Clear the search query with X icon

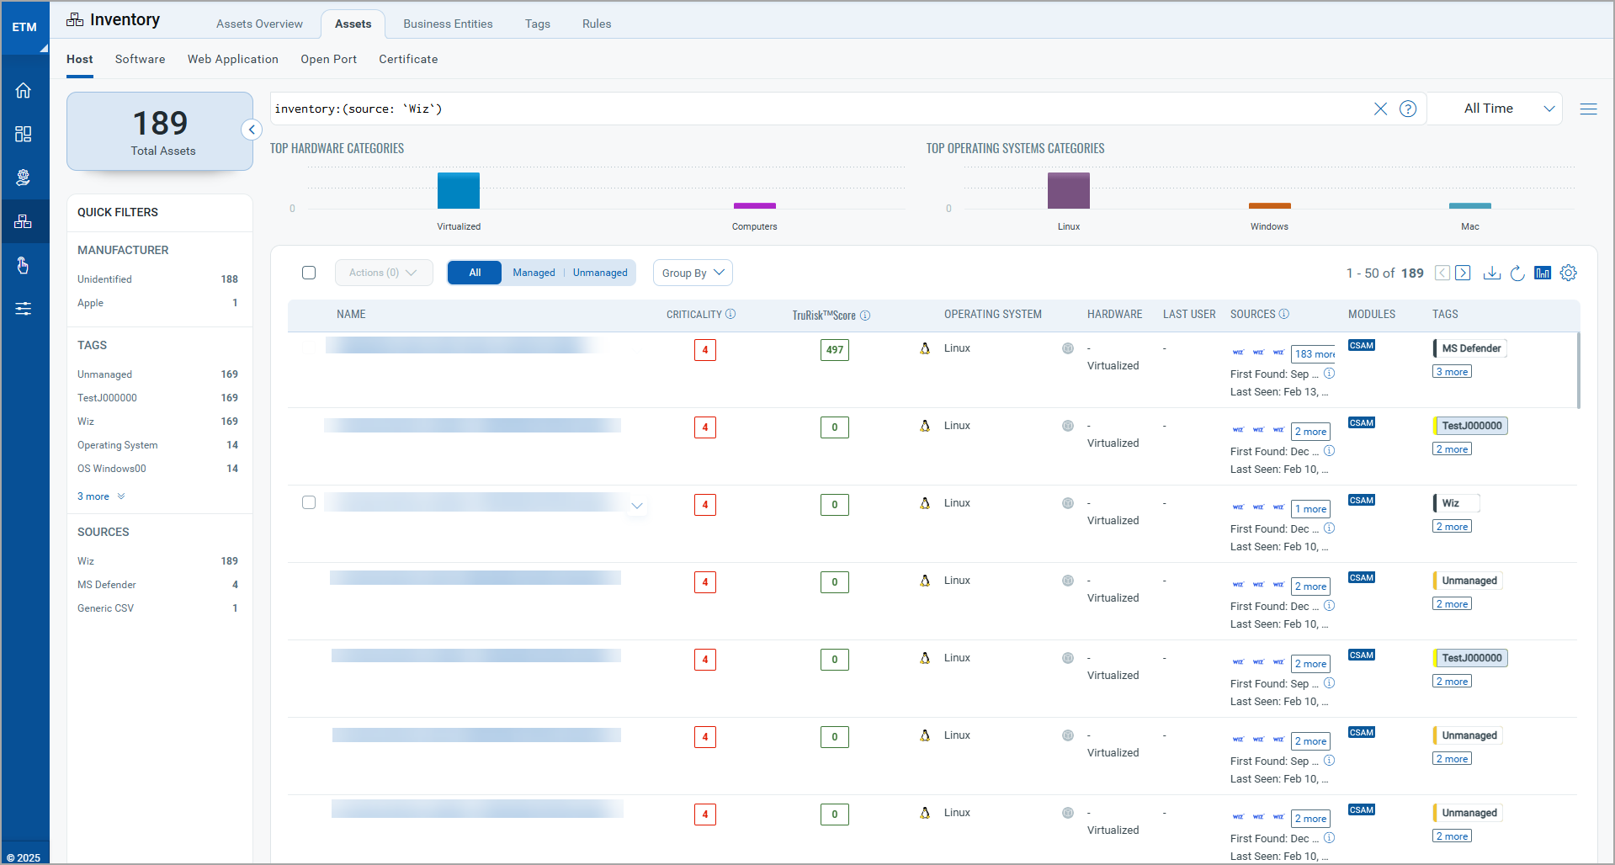click(x=1380, y=109)
